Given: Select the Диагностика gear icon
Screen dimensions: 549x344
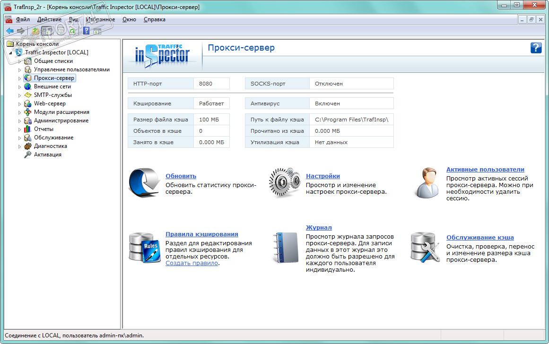Looking at the screenshot, I should 27,146.
